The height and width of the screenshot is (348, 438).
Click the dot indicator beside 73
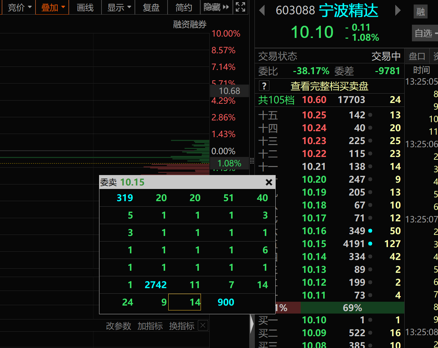point(370,295)
